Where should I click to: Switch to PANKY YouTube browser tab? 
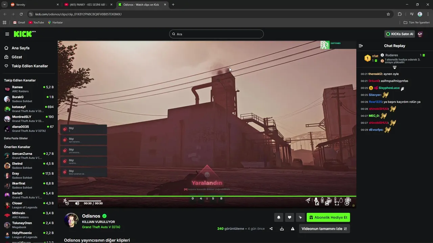pos(89,5)
